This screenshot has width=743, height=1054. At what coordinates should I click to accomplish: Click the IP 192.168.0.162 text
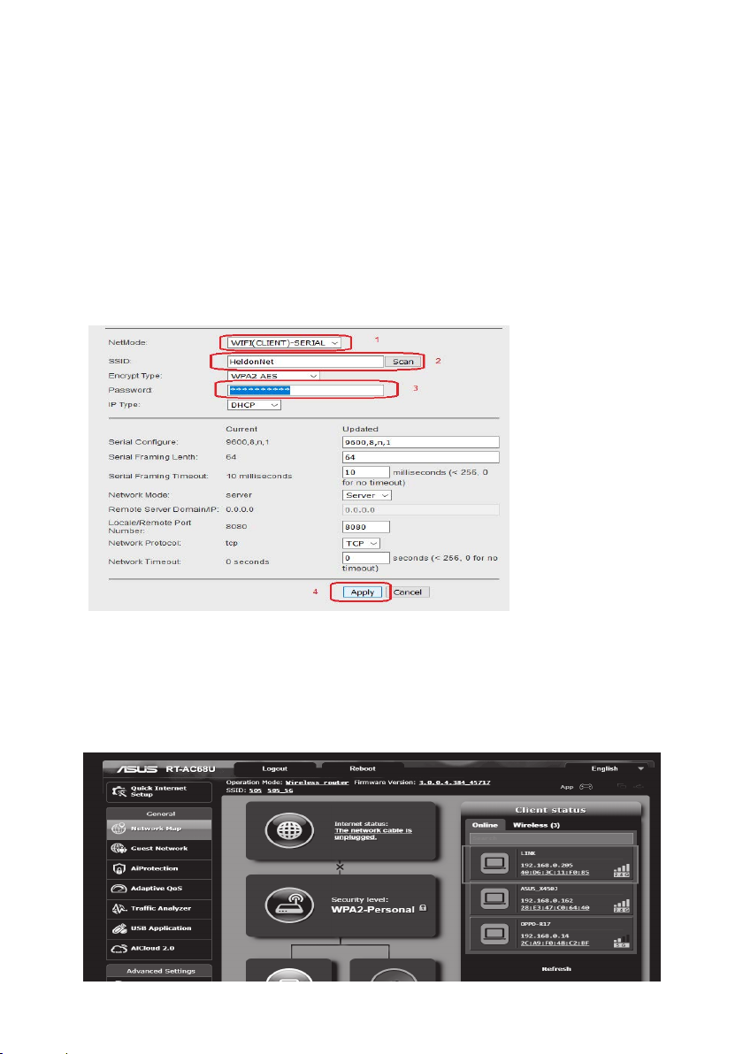point(547,900)
